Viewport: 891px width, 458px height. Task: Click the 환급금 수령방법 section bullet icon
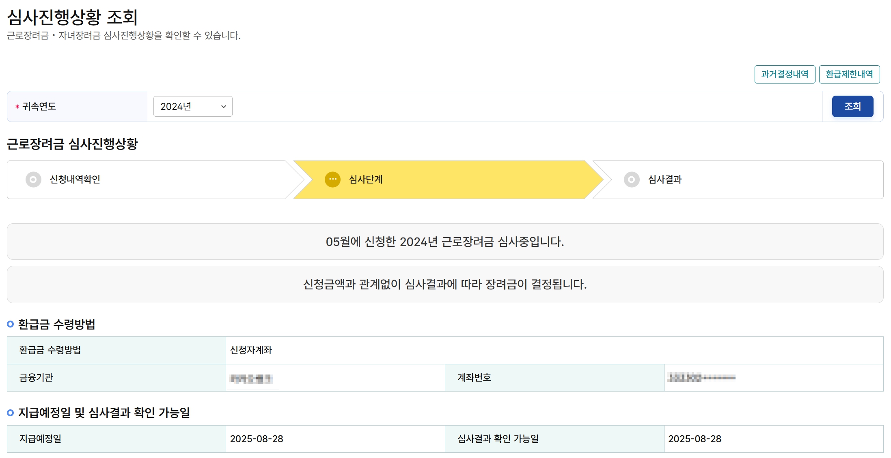pos(11,324)
